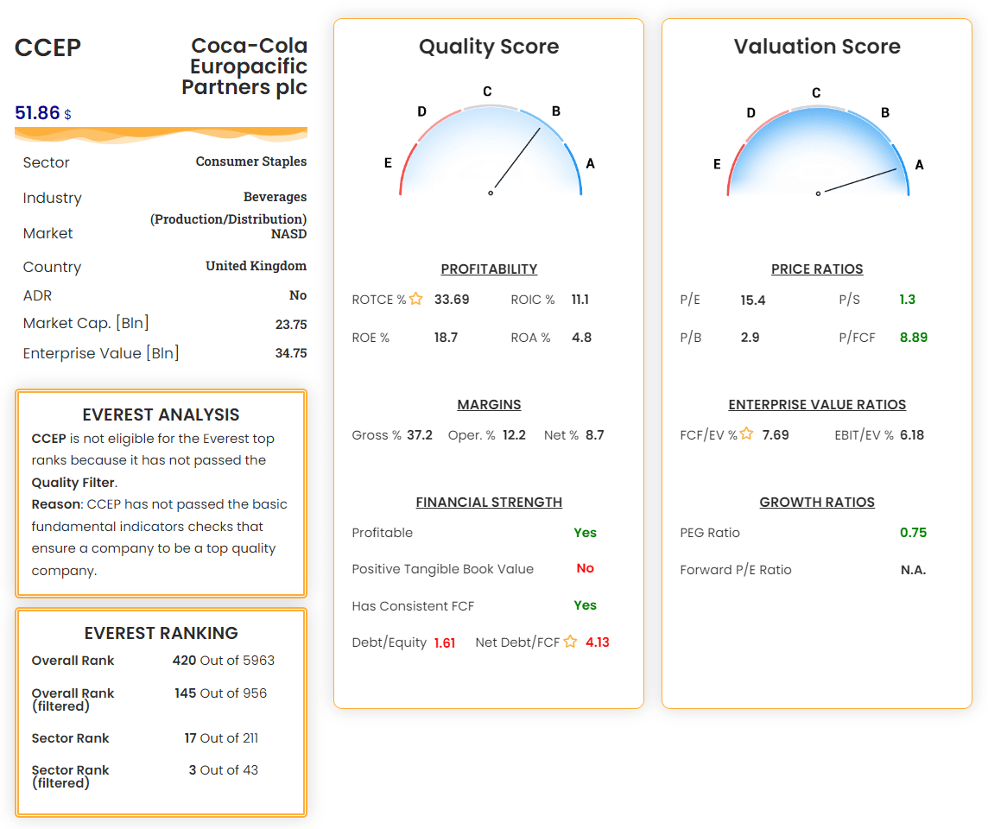Click the ROE % value 18.7
The height and width of the screenshot is (829, 988).
point(446,337)
